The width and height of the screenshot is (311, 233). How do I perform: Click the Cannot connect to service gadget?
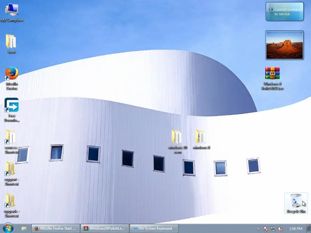(x=285, y=12)
